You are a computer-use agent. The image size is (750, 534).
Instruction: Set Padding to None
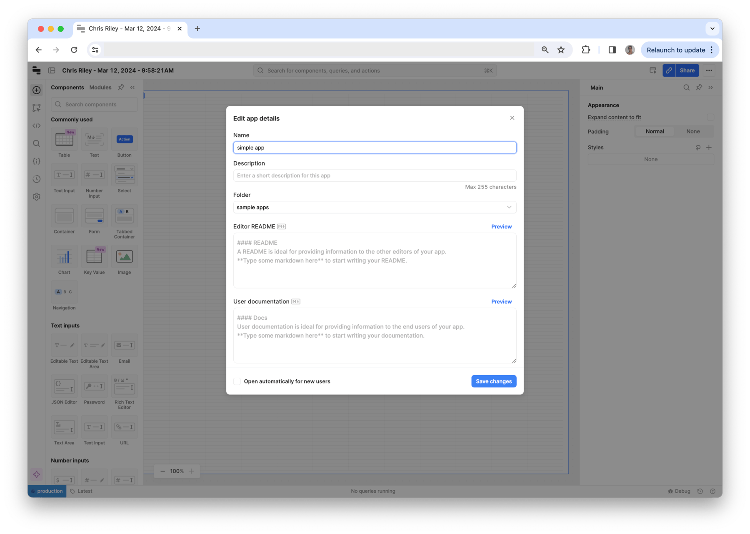(x=693, y=131)
